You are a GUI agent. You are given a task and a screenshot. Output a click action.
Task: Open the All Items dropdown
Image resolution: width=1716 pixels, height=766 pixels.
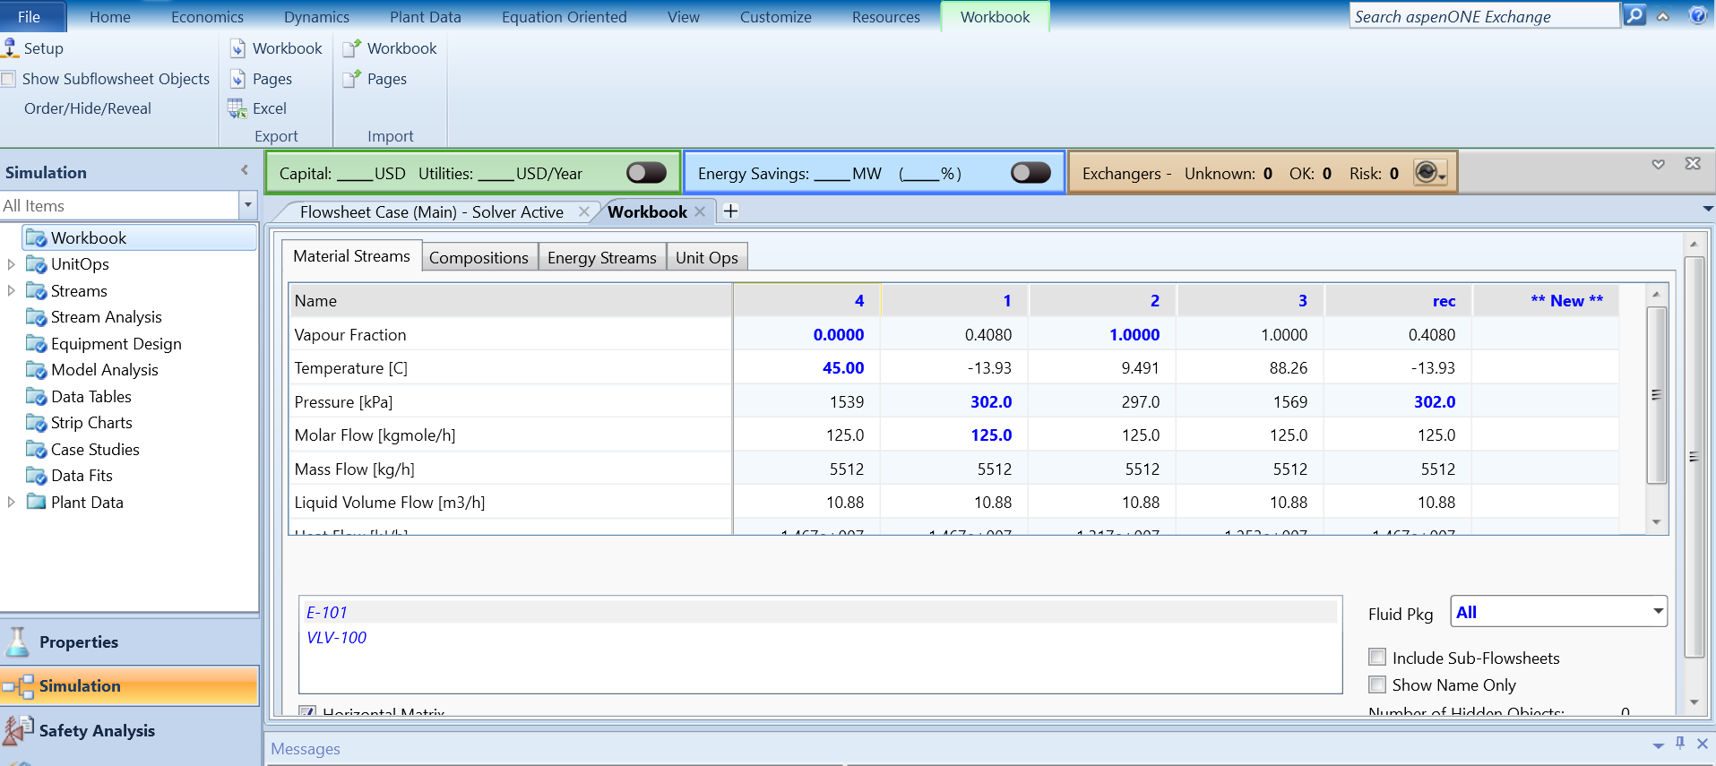click(248, 205)
